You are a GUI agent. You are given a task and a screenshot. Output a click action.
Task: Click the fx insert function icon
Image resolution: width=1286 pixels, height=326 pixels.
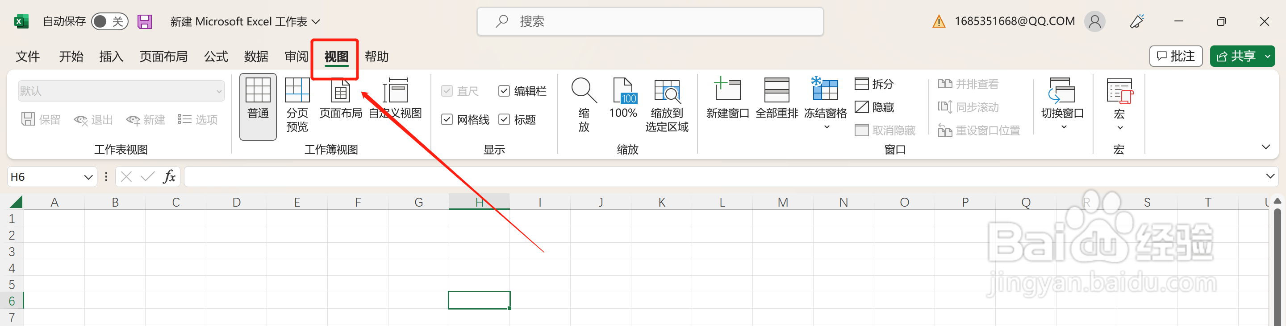pos(169,177)
